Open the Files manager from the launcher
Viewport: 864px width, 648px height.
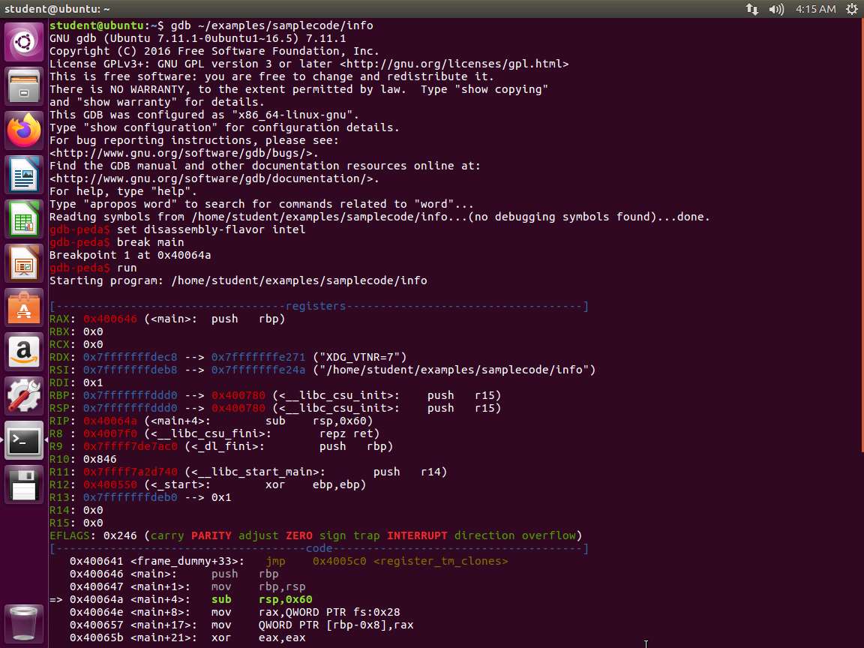(x=24, y=86)
